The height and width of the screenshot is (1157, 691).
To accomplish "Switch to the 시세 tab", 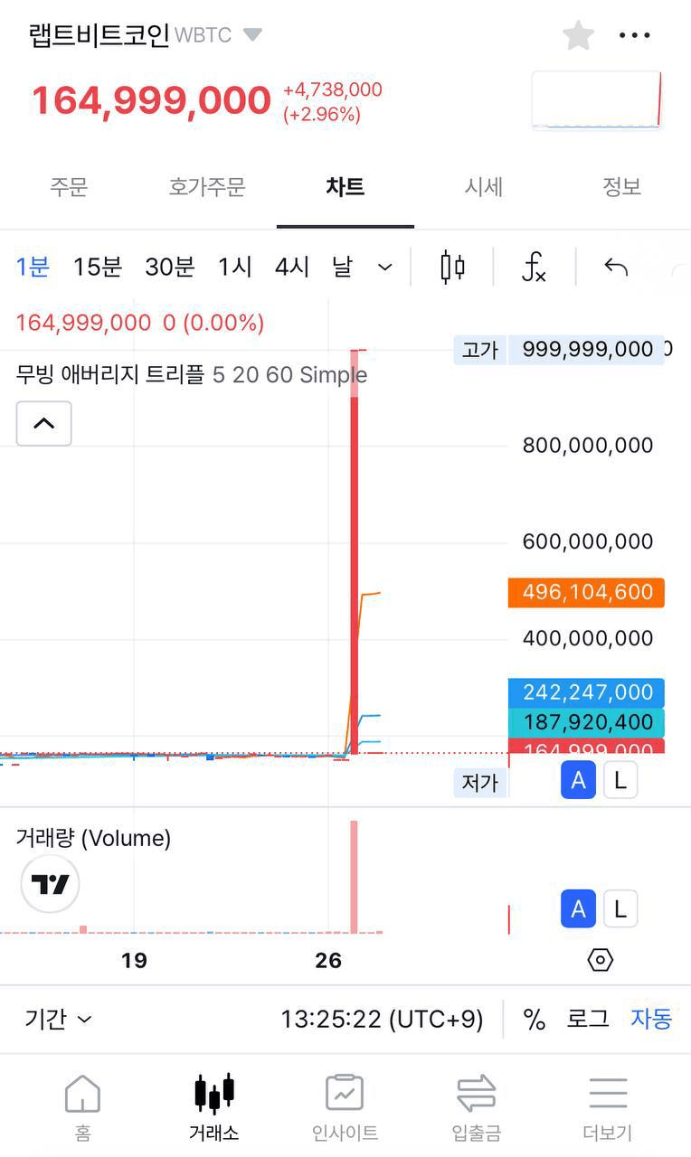I will tap(484, 187).
